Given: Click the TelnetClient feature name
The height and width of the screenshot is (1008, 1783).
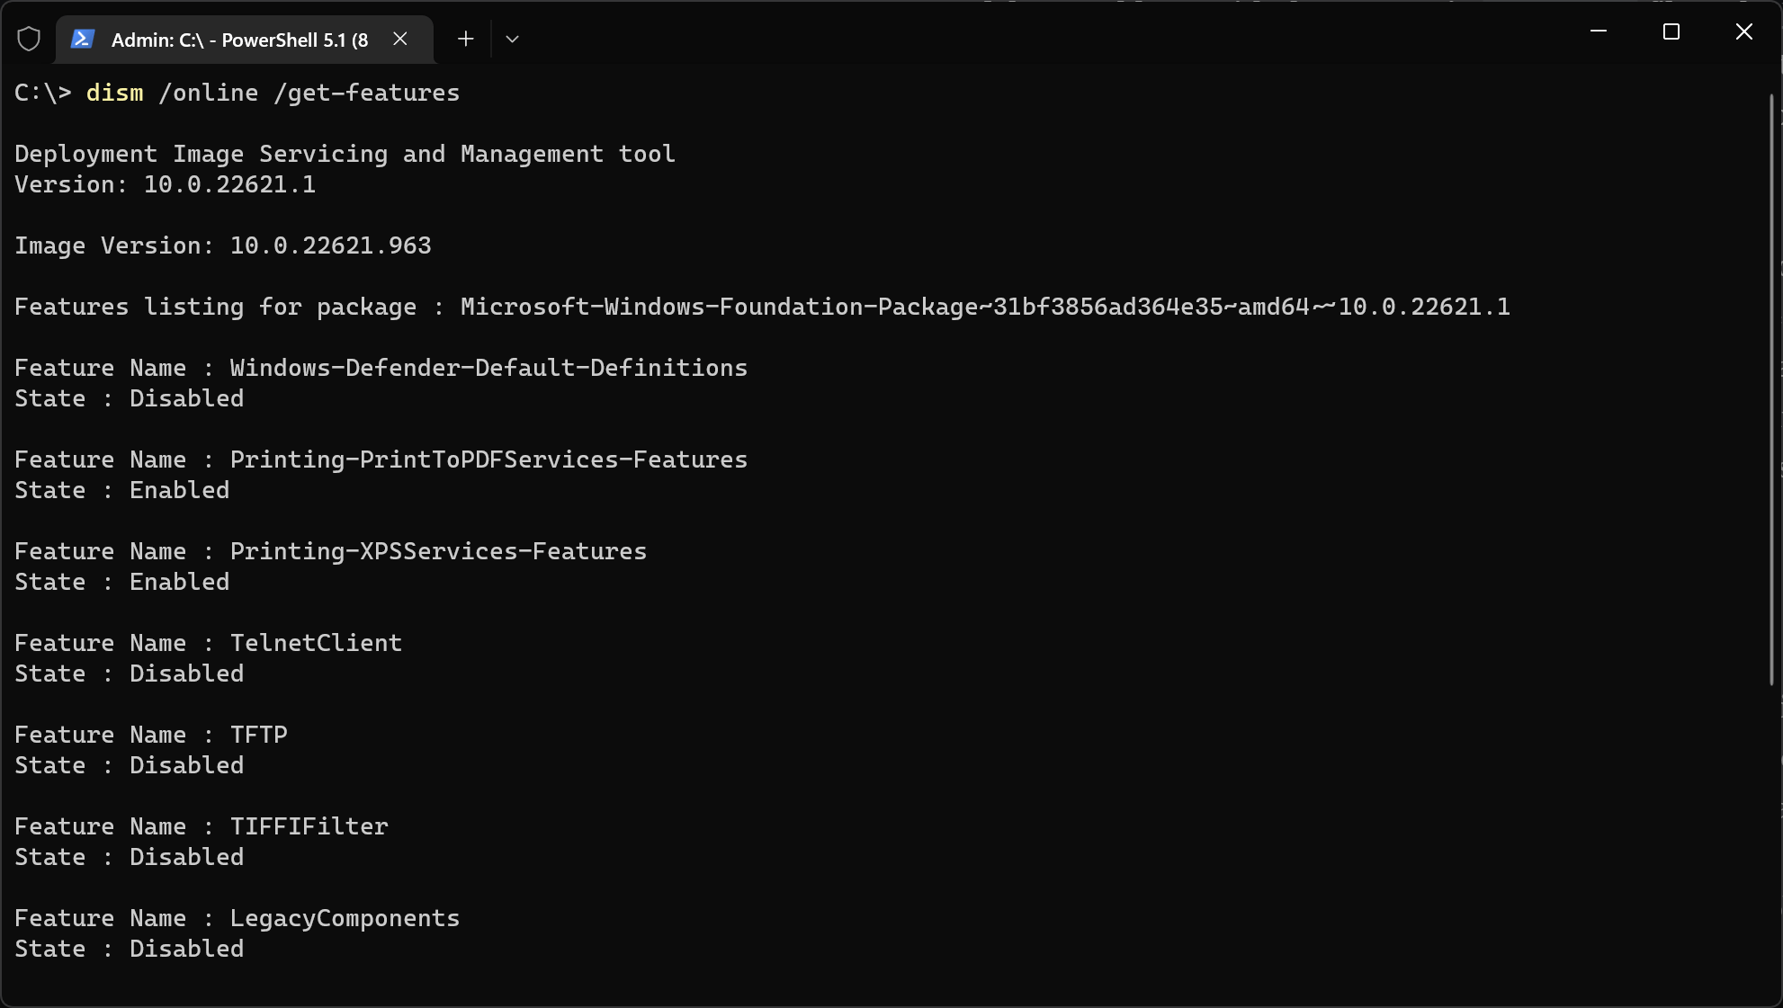Looking at the screenshot, I should [x=316, y=642].
